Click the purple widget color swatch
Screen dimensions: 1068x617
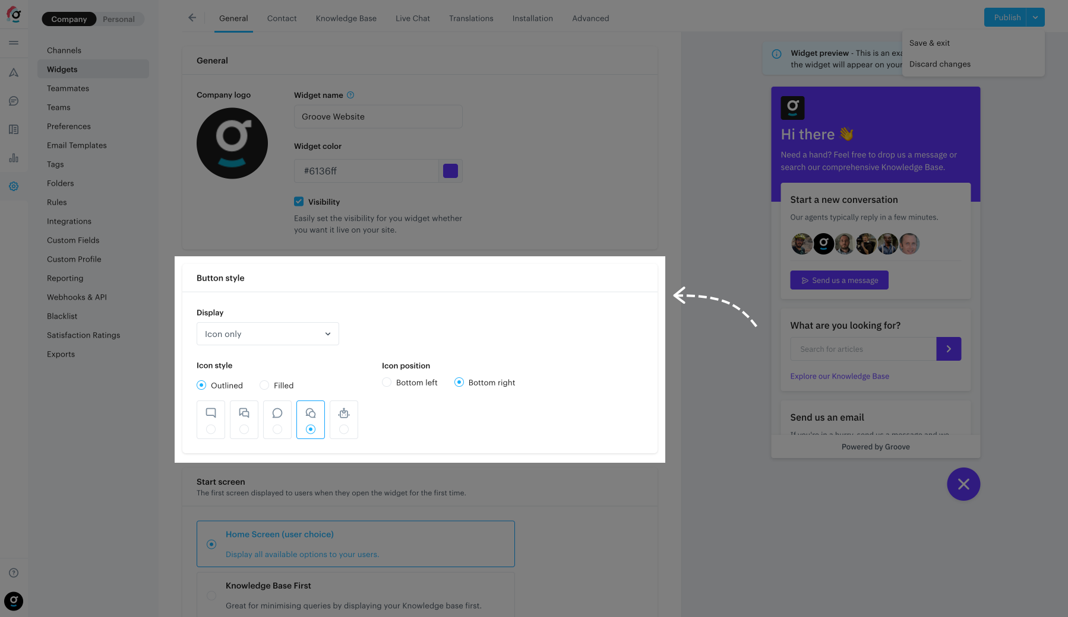pos(451,171)
